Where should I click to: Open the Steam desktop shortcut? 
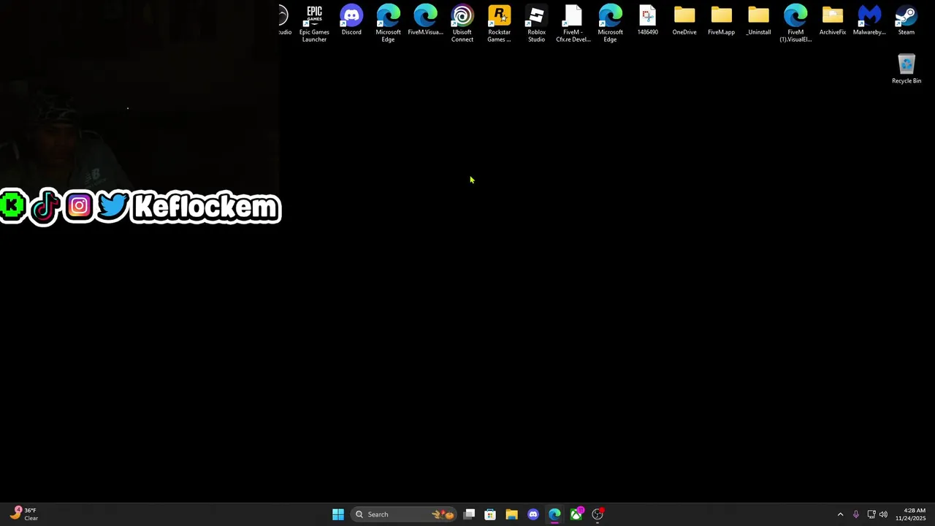[x=907, y=20]
